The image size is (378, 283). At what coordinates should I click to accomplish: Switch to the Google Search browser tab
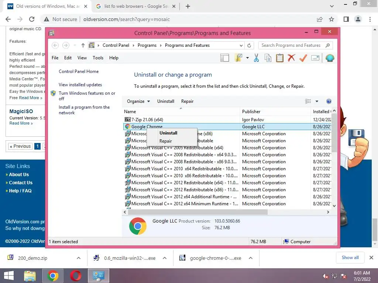click(135, 6)
